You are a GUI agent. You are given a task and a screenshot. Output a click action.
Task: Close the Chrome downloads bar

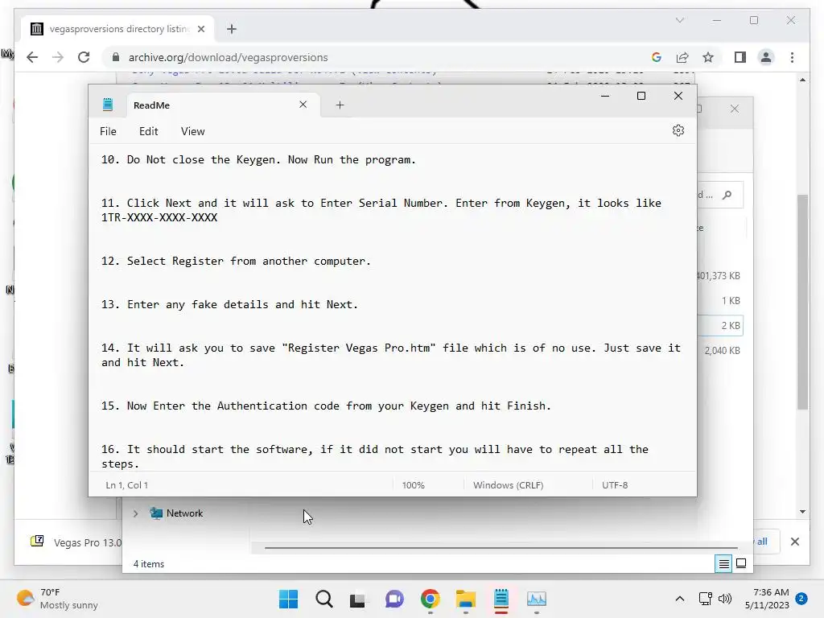click(794, 542)
